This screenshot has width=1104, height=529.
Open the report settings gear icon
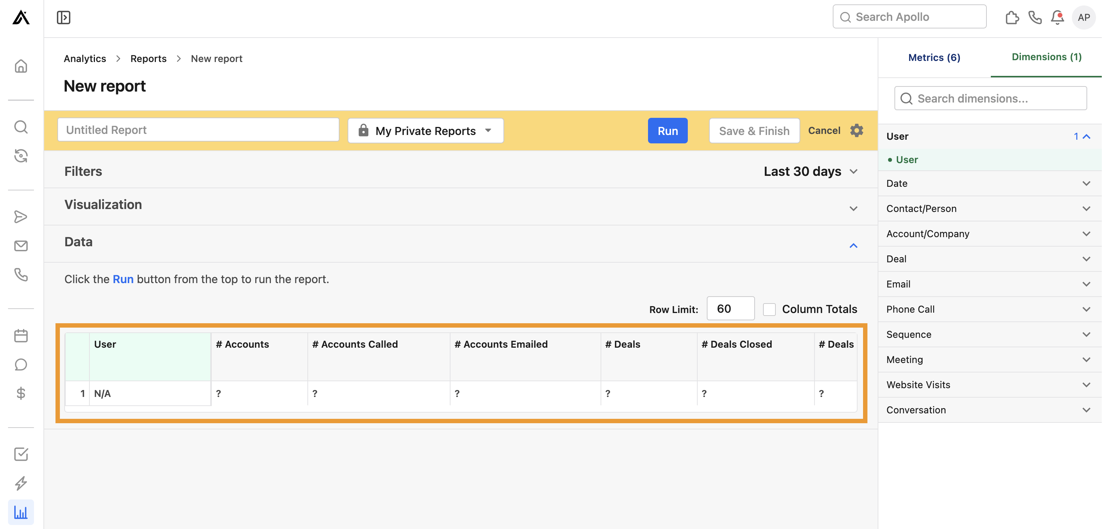pyautogui.click(x=857, y=131)
